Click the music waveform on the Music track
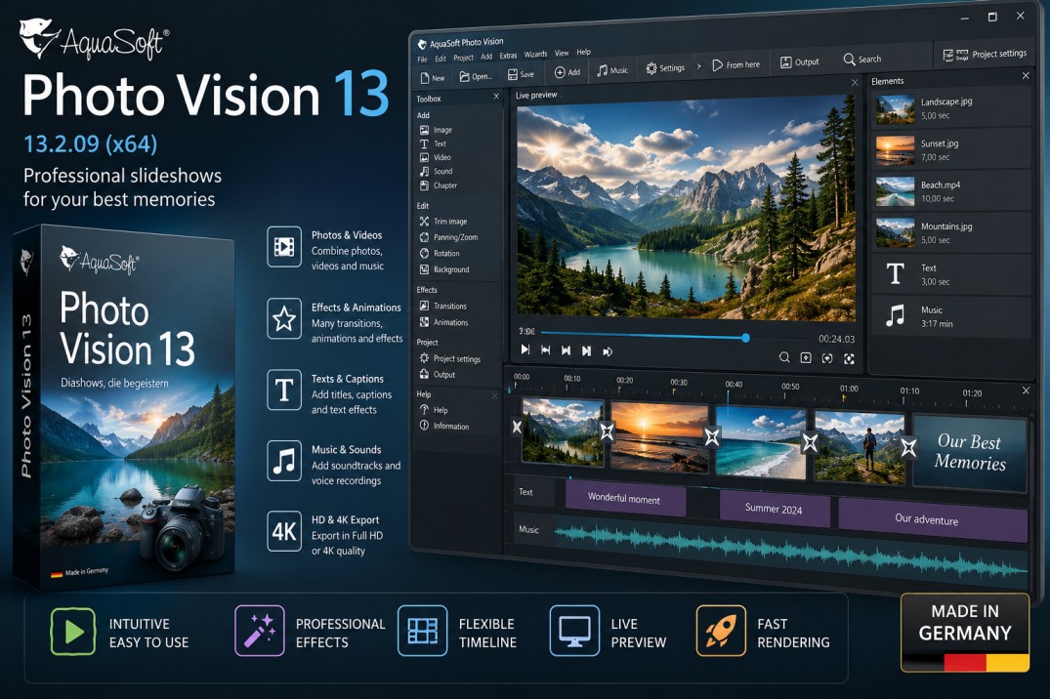Image resolution: width=1050 pixels, height=699 pixels. [790, 551]
